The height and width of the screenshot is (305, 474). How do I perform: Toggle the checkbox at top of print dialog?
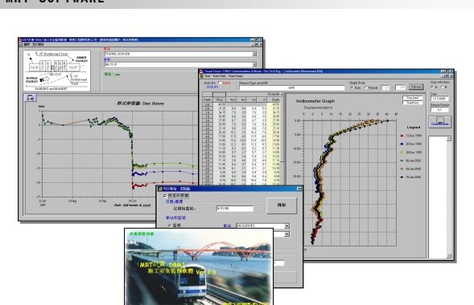click(165, 196)
